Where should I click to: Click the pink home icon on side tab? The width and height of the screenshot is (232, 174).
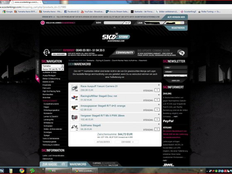click(x=37, y=79)
